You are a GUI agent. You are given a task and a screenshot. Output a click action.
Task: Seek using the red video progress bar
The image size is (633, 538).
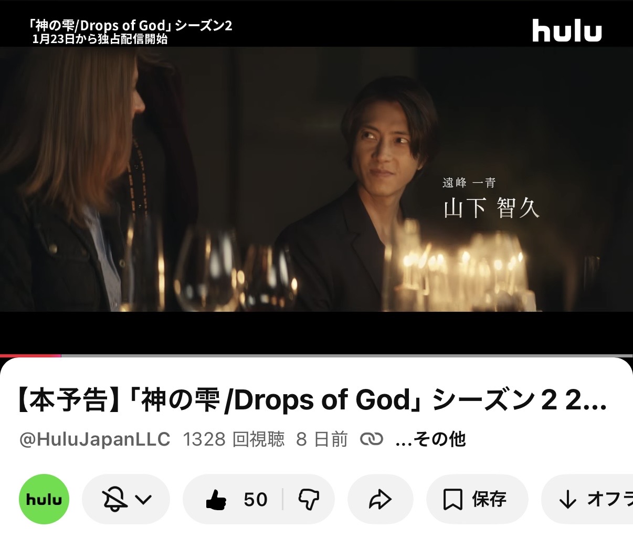click(x=30, y=356)
